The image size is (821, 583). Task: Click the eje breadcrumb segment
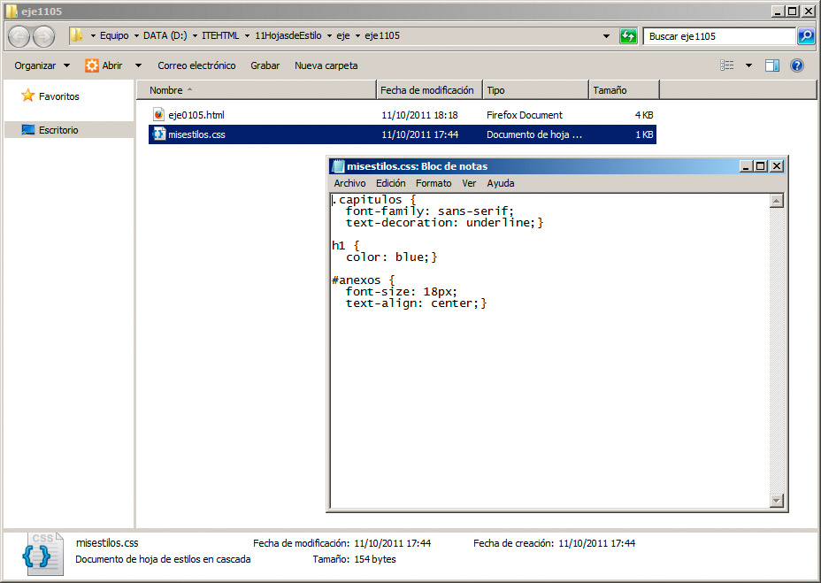(x=343, y=35)
